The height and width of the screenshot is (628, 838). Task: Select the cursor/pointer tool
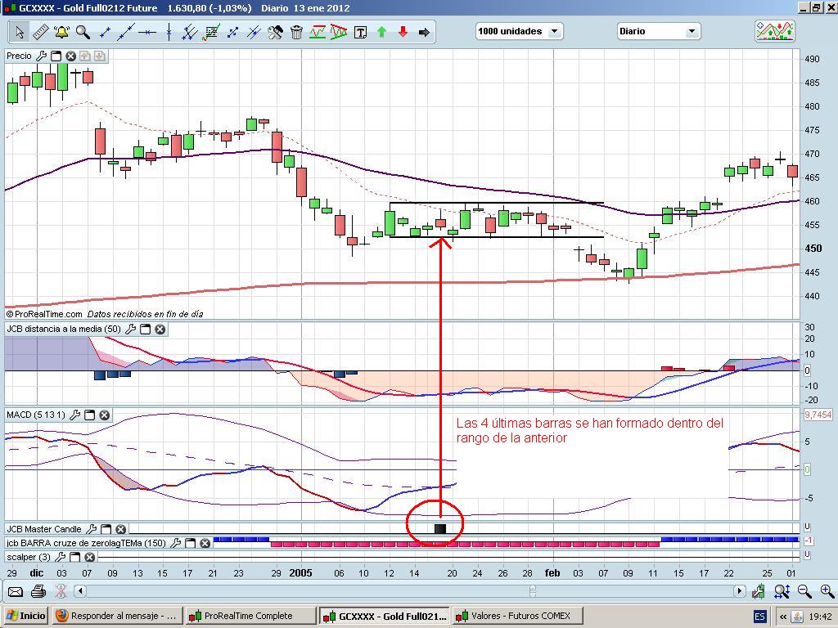point(20,33)
